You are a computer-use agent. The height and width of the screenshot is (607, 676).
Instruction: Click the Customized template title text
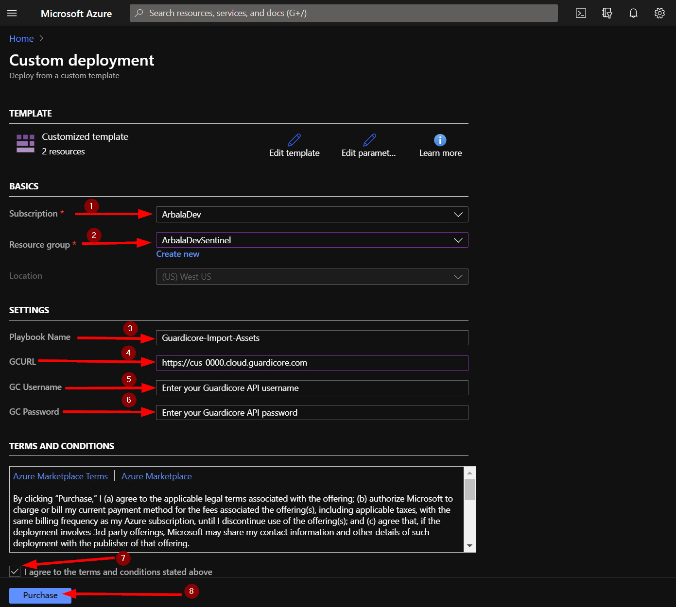coord(85,137)
